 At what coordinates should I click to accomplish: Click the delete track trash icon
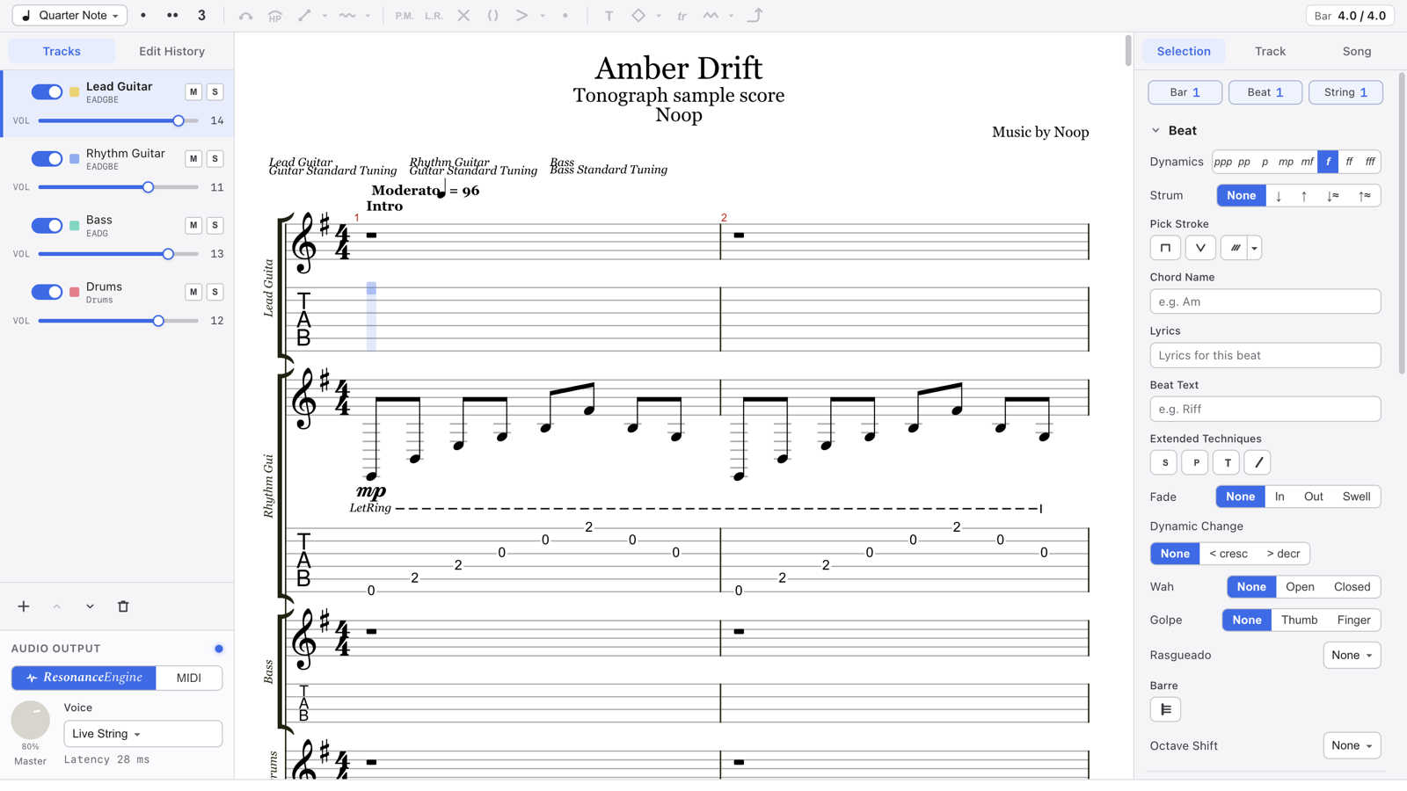tap(123, 606)
